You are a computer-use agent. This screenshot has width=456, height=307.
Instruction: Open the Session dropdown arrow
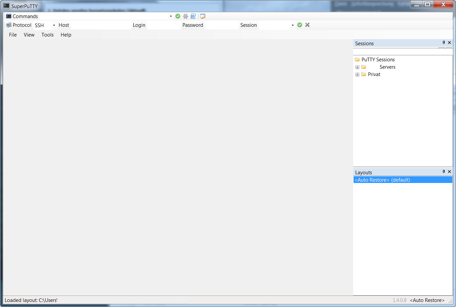point(293,25)
